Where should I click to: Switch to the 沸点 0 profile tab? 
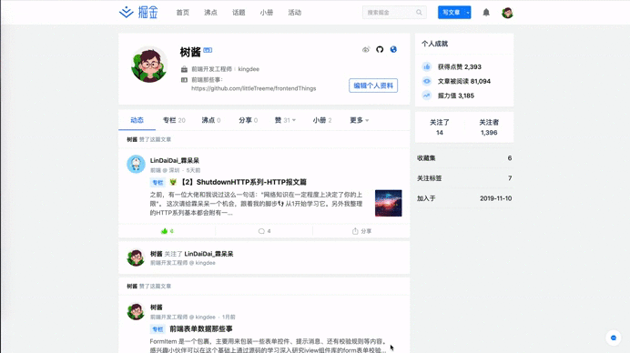(x=211, y=120)
